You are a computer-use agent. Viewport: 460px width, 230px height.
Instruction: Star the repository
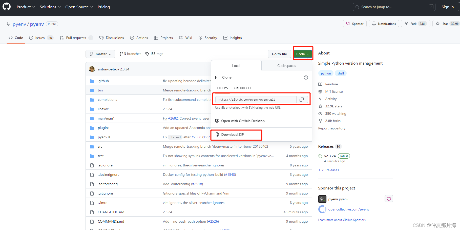[x=446, y=24]
